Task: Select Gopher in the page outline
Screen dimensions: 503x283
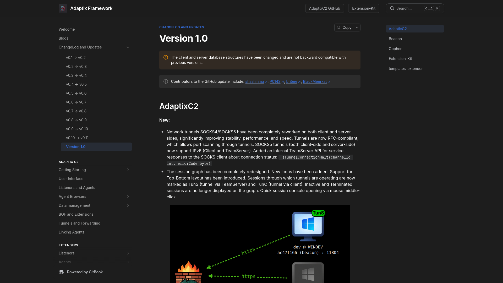Action: pos(395,49)
